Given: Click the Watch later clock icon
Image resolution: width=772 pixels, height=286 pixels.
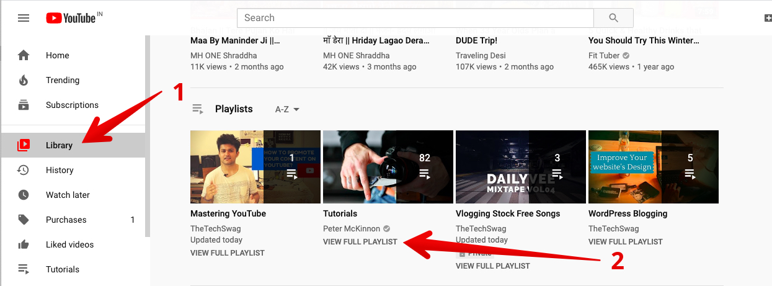Looking at the screenshot, I should pyautogui.click(x=24, y=195).
